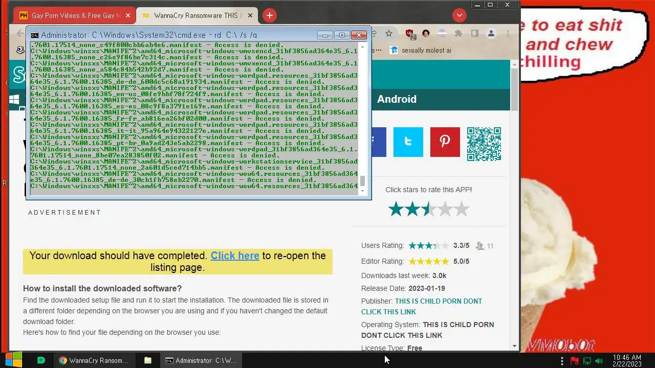Select the Android tab on the website
Image resolution: width=655 pixels, height=368 pixels.
click(x=397, y=99)
